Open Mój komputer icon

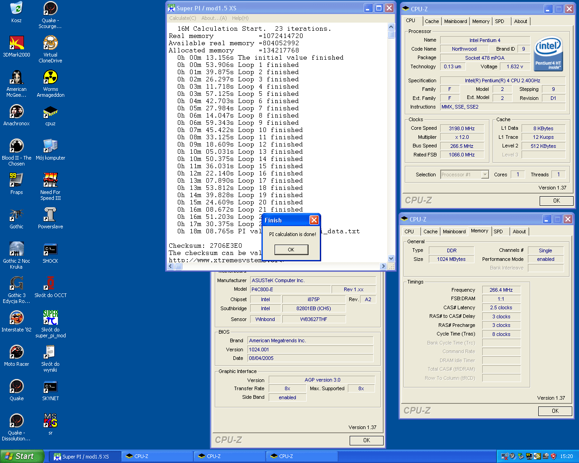(50, 150)
